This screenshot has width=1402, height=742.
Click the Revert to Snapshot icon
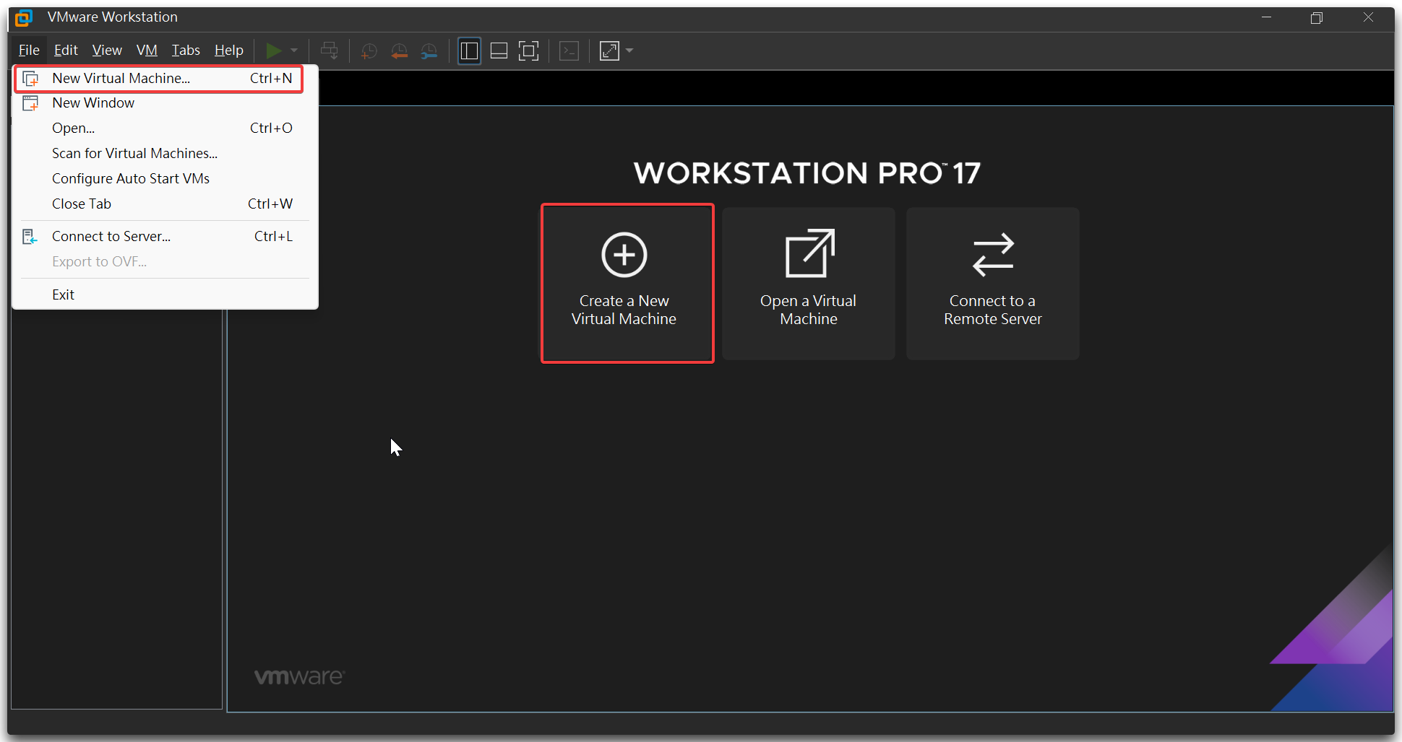(x=399, y=51)
